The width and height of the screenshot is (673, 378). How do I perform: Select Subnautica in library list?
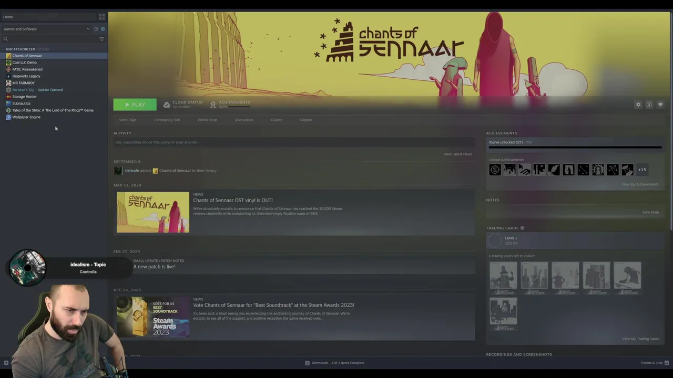(x=54, y=103)
